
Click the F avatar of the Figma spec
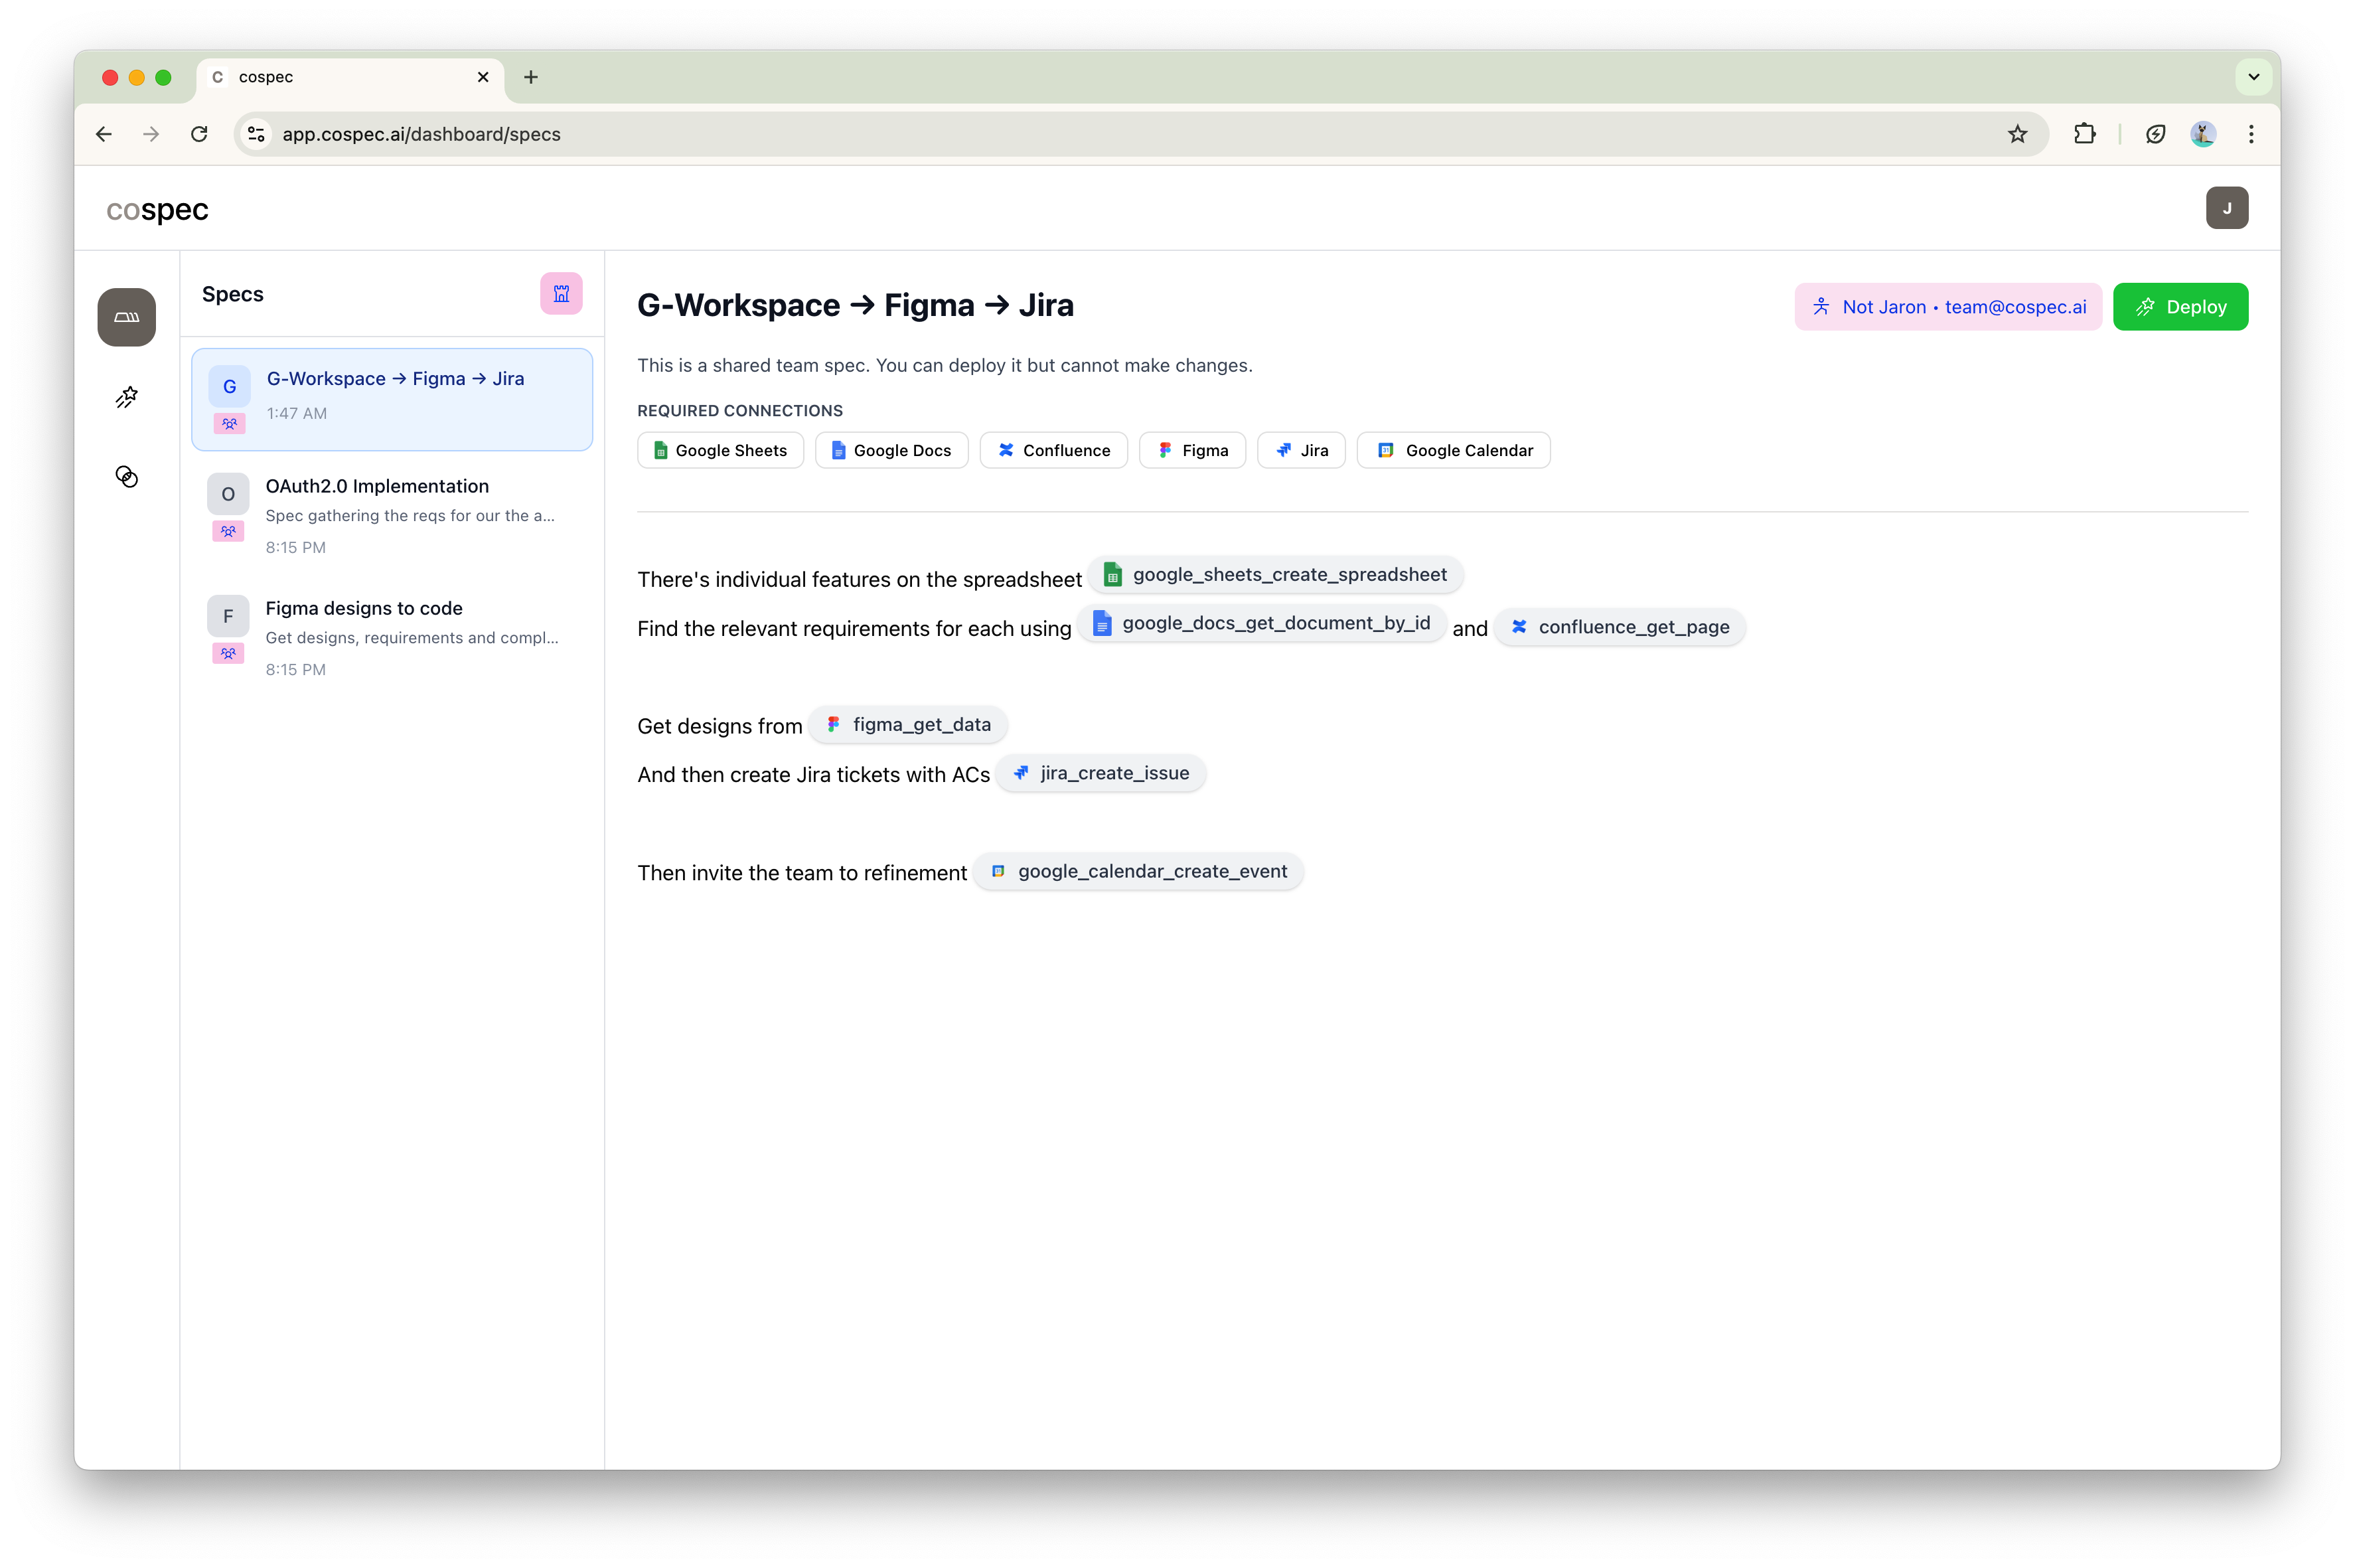click(x=228, y=616)
